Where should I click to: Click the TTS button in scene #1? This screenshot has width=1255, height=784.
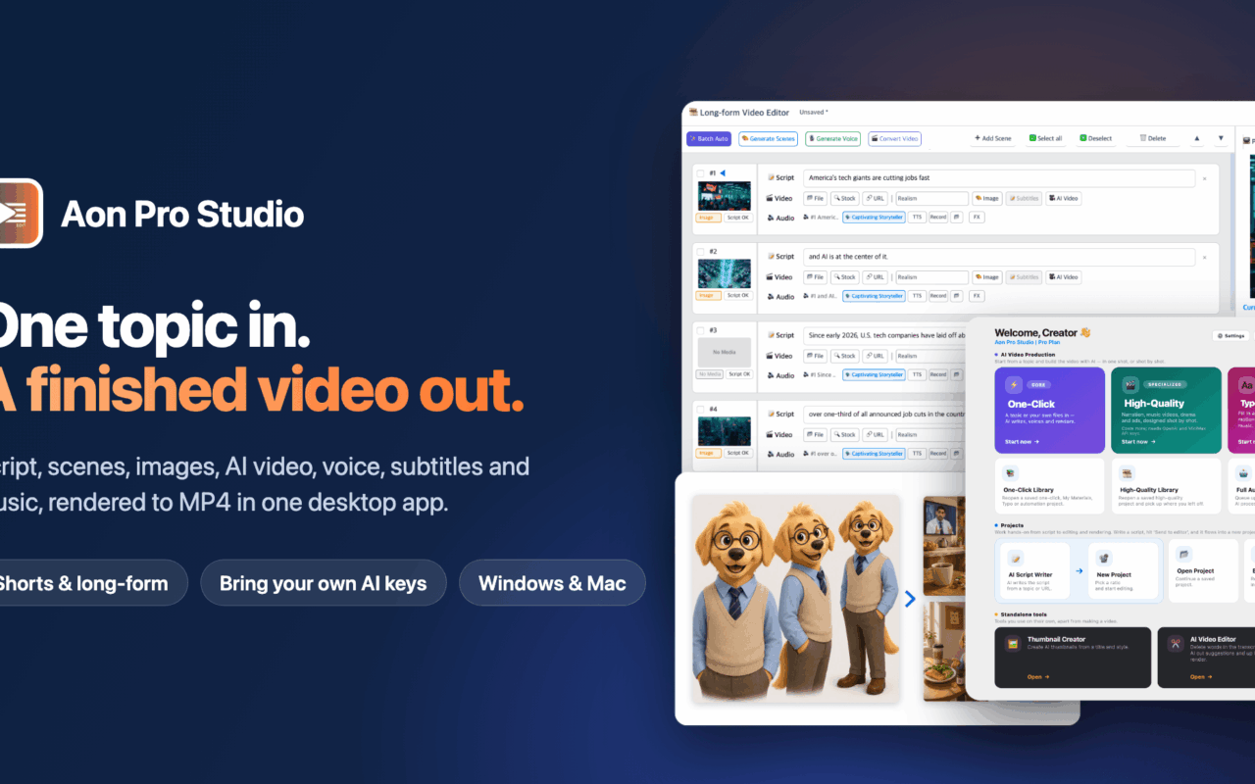(x=917, y=218)
